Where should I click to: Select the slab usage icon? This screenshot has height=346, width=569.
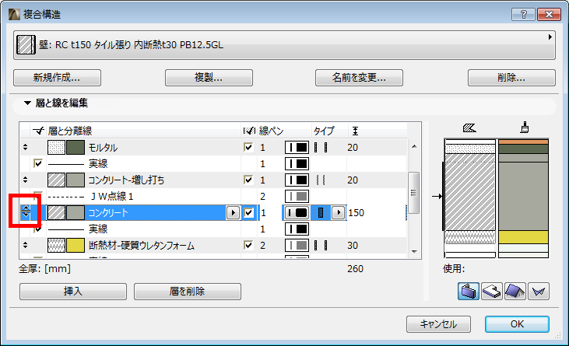492,292
